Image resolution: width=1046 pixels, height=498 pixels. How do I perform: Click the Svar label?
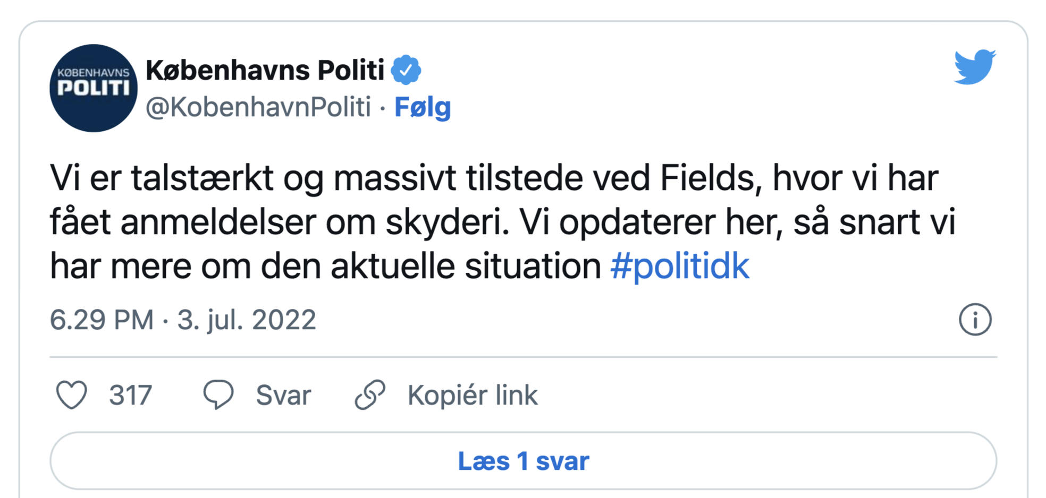click(x=283, y=396)
